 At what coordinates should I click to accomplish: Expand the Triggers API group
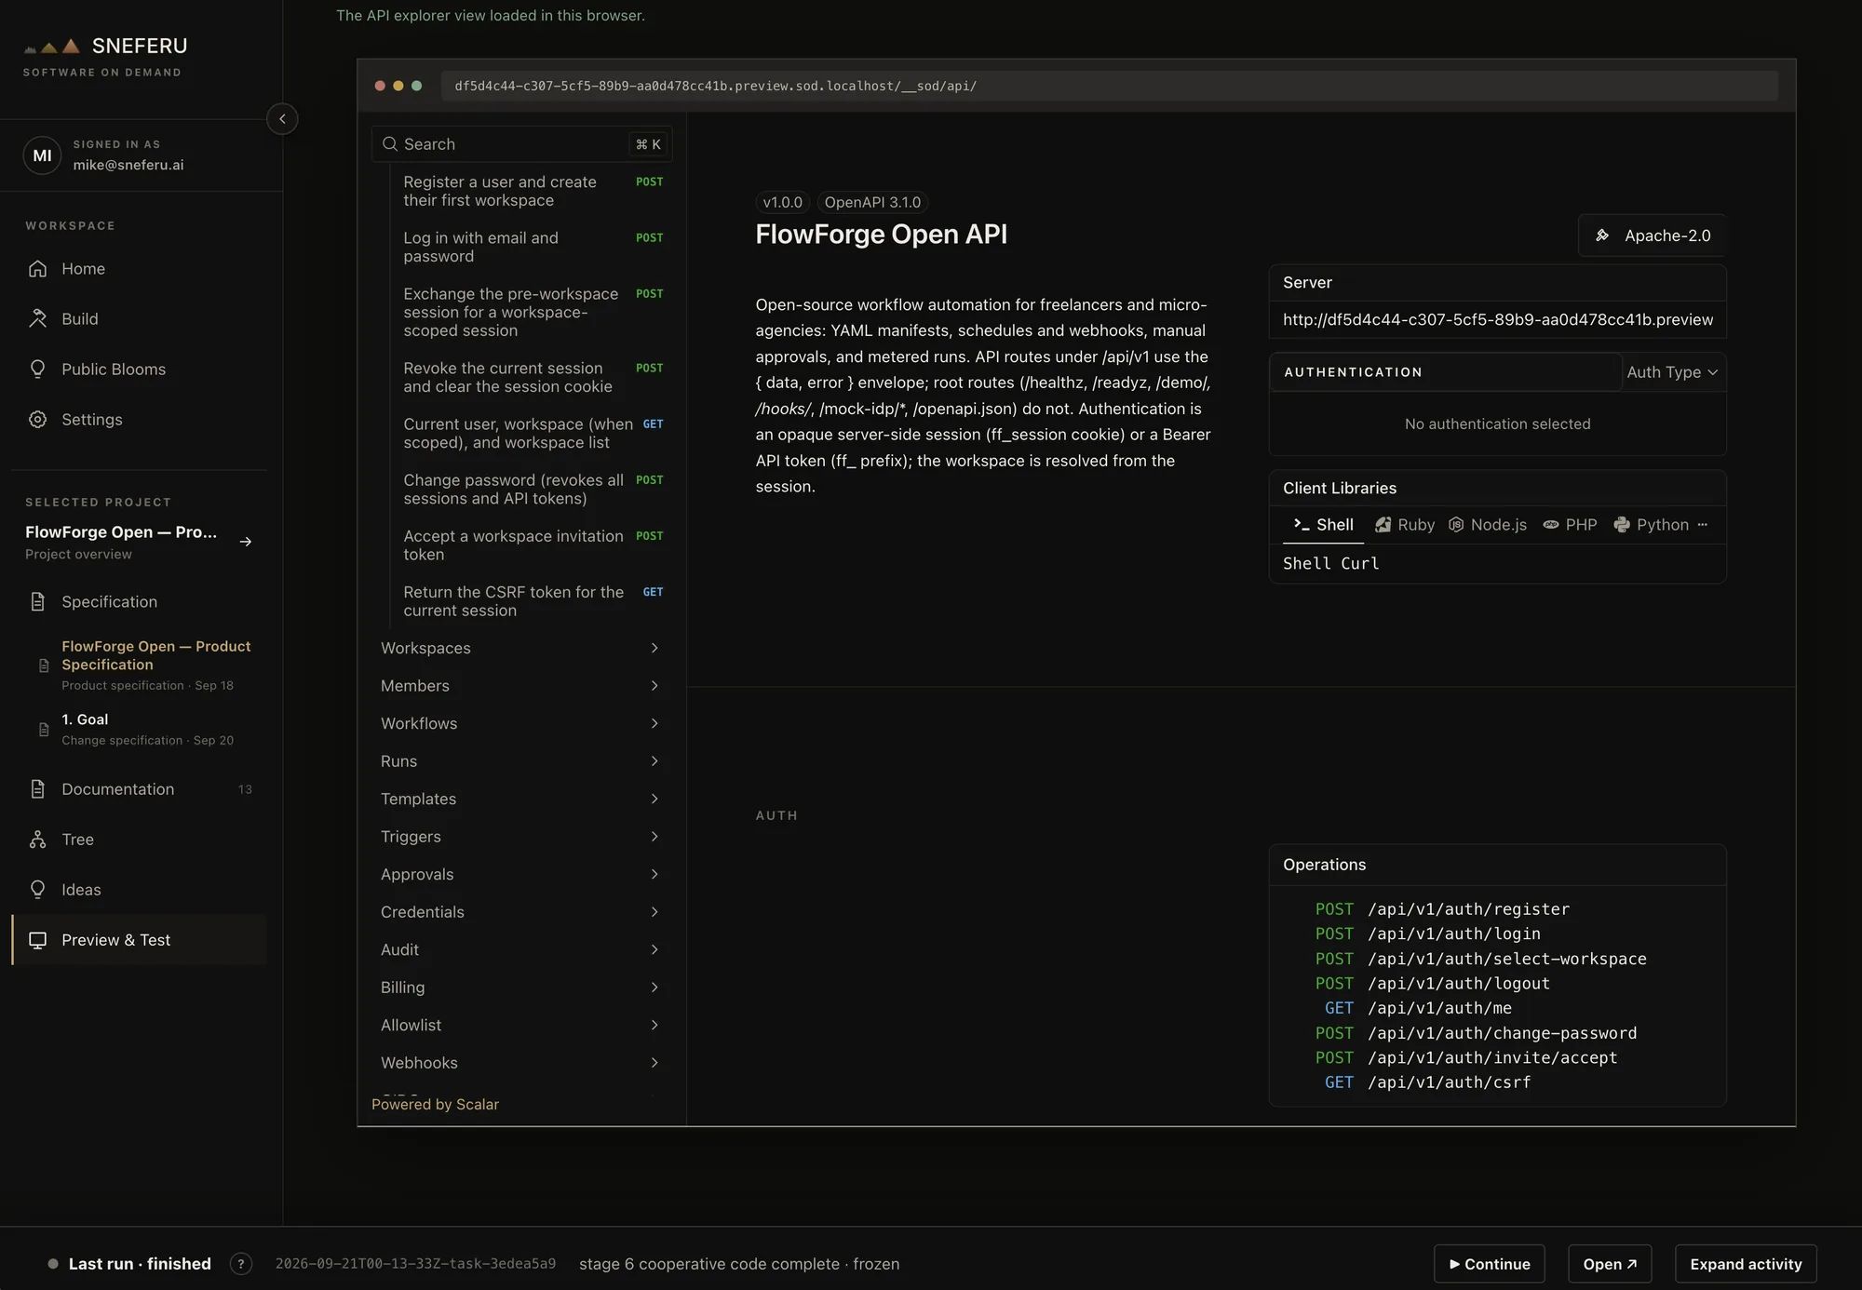(x=521, y=837)
